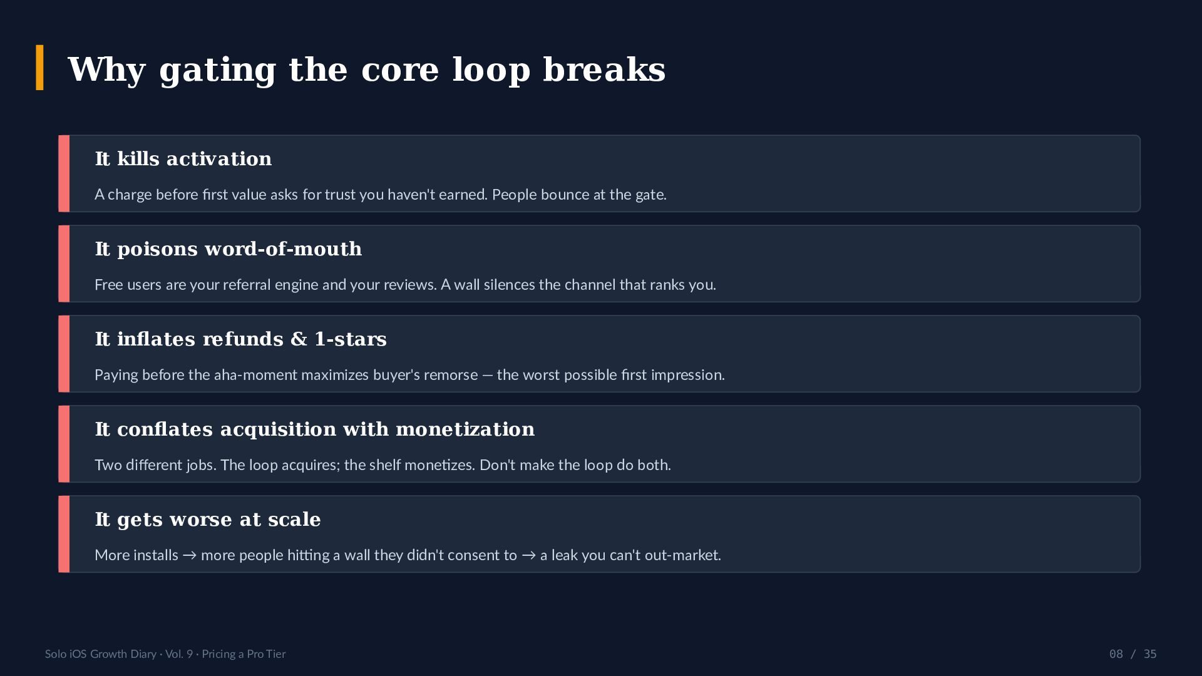Click the red bar on the refunds card
This screenshot has width=1202, height=676.
point(64,354)
